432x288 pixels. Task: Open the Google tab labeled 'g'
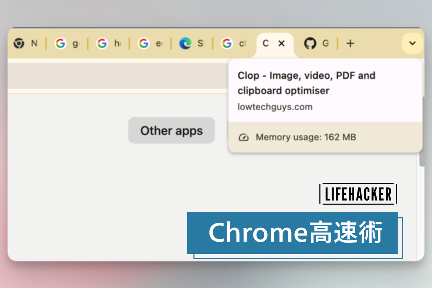(67, 44)
